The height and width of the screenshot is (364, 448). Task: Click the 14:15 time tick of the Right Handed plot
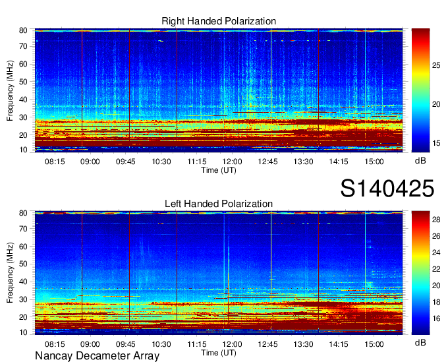pyautogui.click(x=339, y=162)
